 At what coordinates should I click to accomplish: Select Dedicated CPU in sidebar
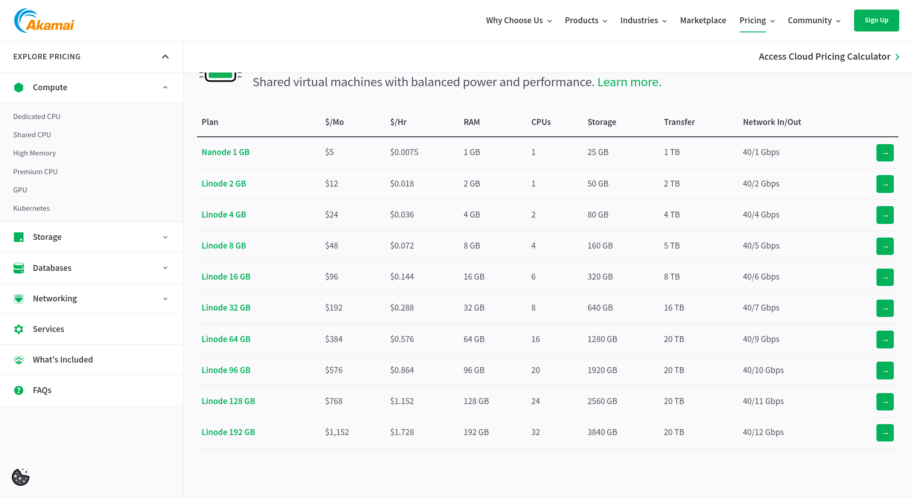37,117
